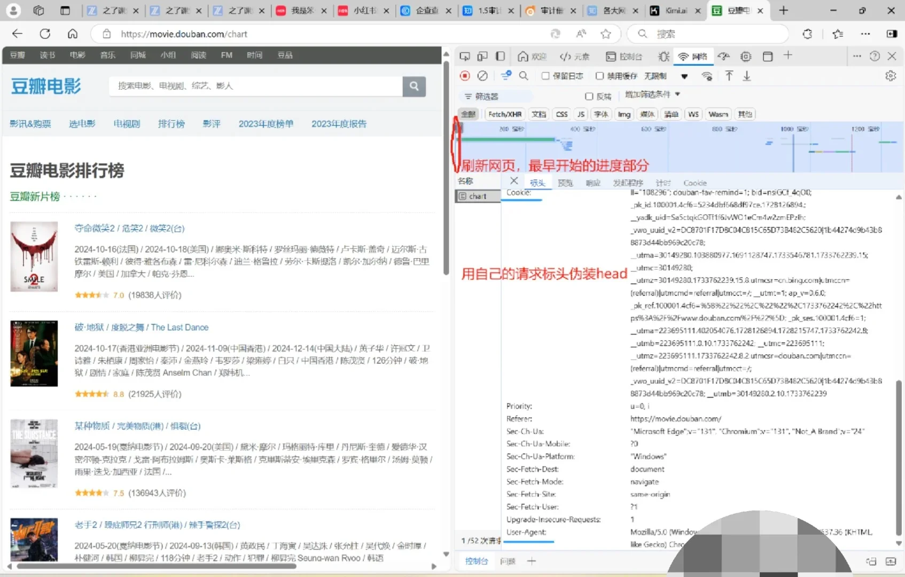
Task: Open the 控制台 panel in DevTools
Action: tap(624, 56)
